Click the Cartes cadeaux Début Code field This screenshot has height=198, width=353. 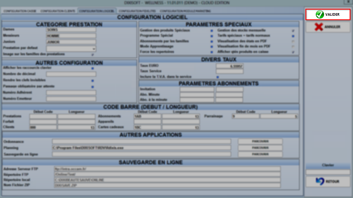tap(148, 127)
